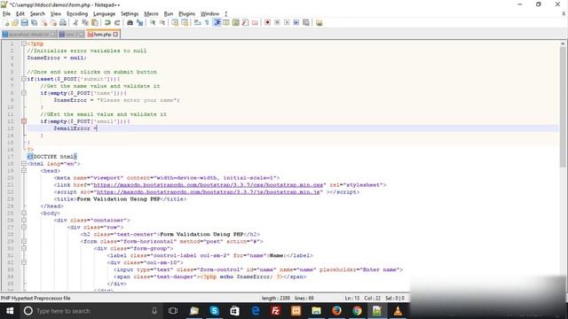The height and width of the screenshot is (319, 568).
Task: Save the current file via toolbar
Action: click(24, 22)
